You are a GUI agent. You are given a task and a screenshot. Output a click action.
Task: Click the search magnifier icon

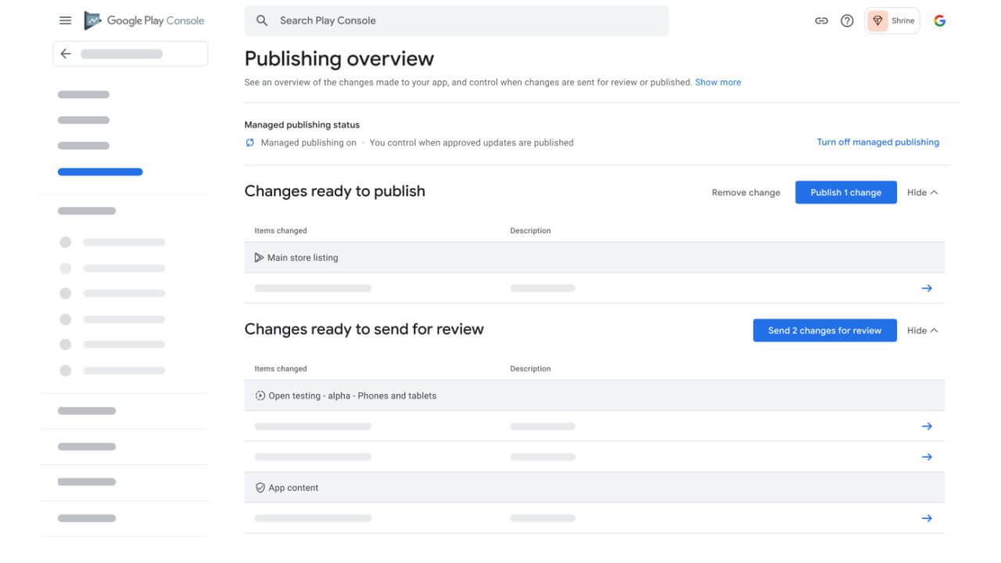pos(263,21)
